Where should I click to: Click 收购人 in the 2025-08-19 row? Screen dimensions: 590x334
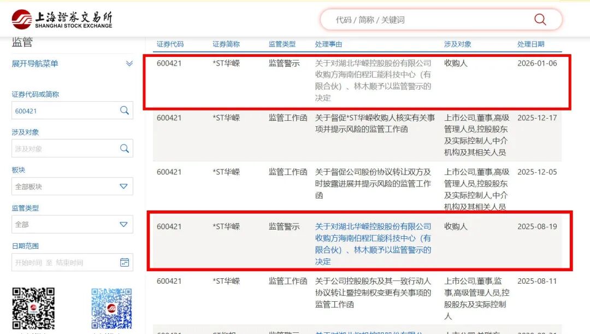pyautogui.click(x=456, y=227)
